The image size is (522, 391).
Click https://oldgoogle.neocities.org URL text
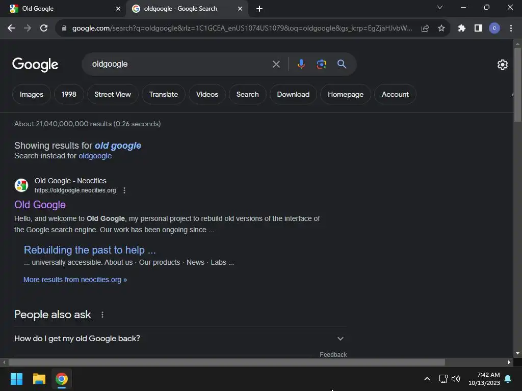click(x=75, y=190)
